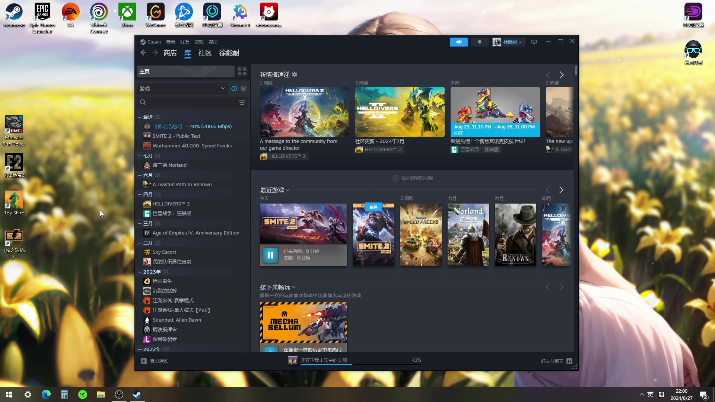The image size is (715, 402).
Task: Open Epic Games Launcher desktop icon
Action: pyautogui.click(x=42, y=18)
